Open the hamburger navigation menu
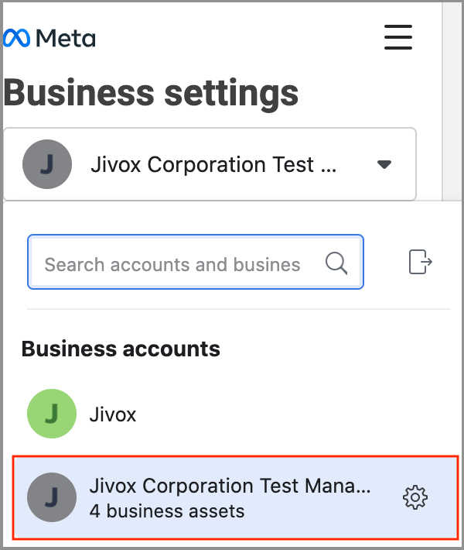This screenshot has width=464, height=550. point(397,37)
